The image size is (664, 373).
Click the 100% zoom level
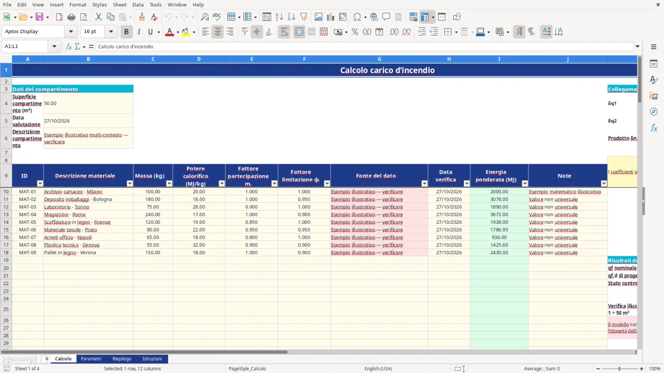point(654,369)
